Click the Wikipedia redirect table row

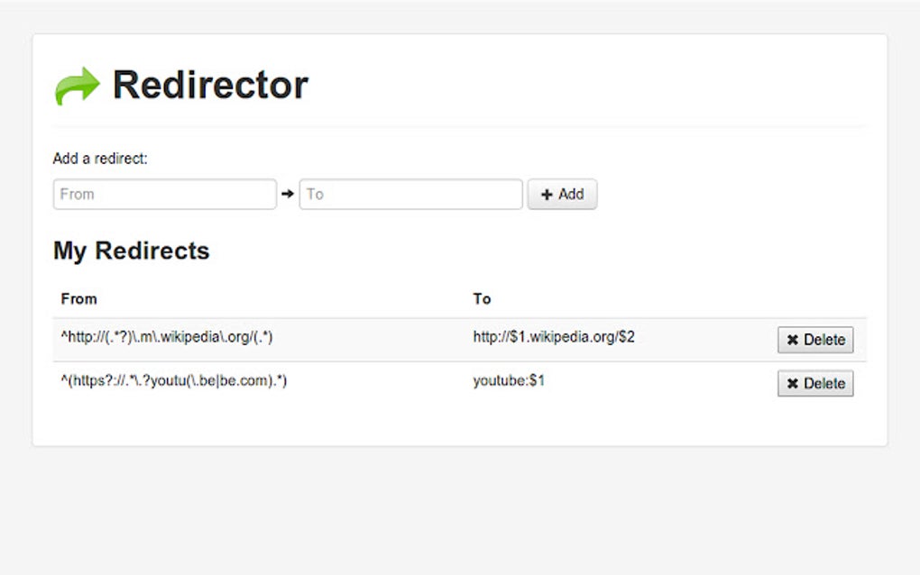click(x=361, y=336)
